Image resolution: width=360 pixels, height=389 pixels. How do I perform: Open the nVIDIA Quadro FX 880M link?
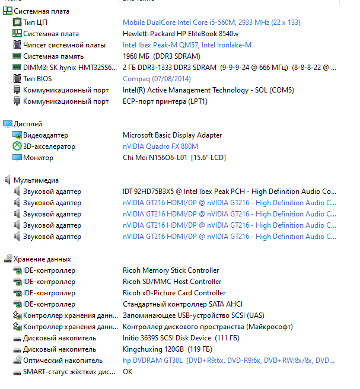tap(161, 146)
